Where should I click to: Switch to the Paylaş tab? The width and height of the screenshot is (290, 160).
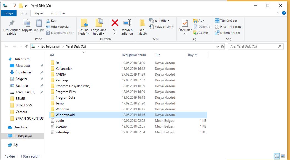pyautogui.click(x=39, y=13)
